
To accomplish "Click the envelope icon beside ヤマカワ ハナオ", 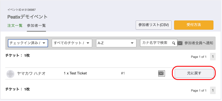I will pos(162,73).
